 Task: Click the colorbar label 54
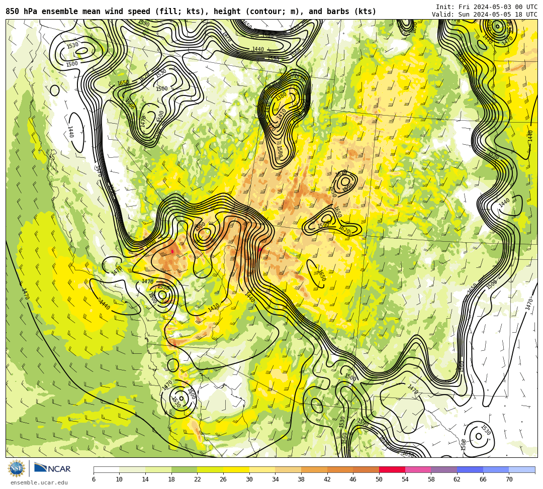(405, 479)
